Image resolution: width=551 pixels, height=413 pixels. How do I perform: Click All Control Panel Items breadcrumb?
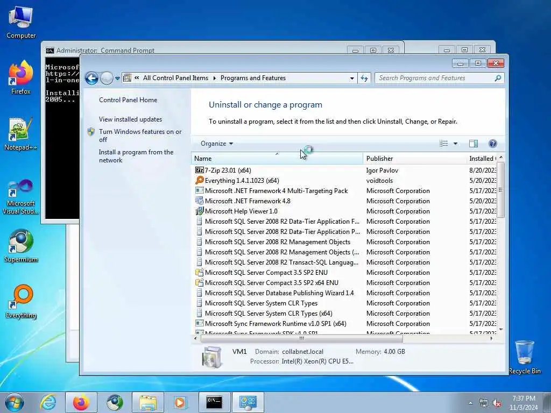point(175,78)
